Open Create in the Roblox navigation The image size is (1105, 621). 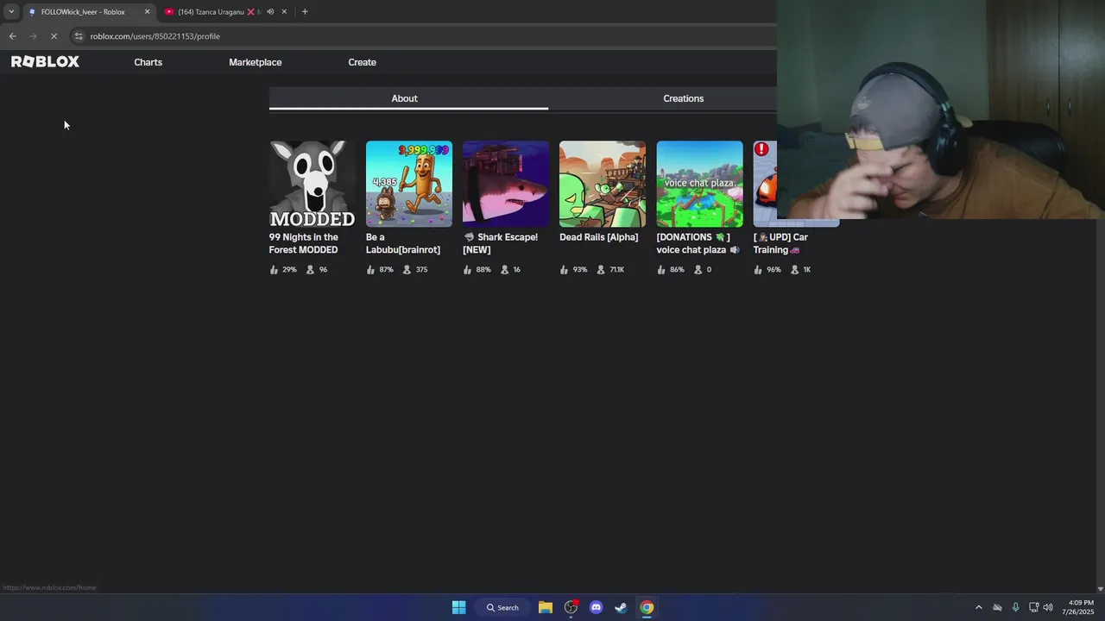point(362,62)
